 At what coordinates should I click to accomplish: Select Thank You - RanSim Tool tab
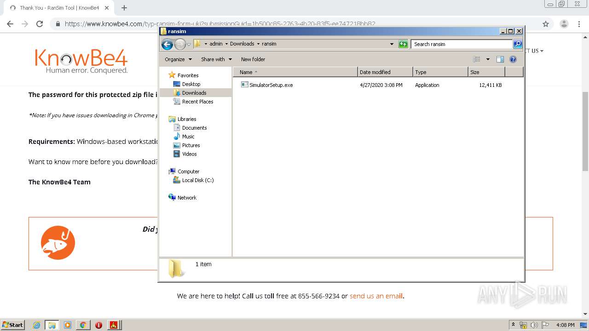pyautogui.click(x=59, y=8)
